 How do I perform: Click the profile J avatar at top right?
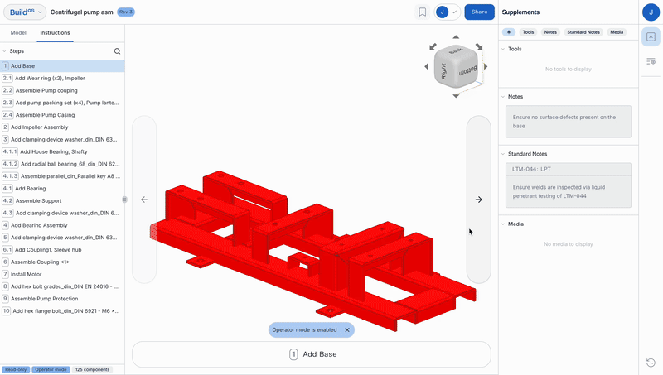pos(651,12)
